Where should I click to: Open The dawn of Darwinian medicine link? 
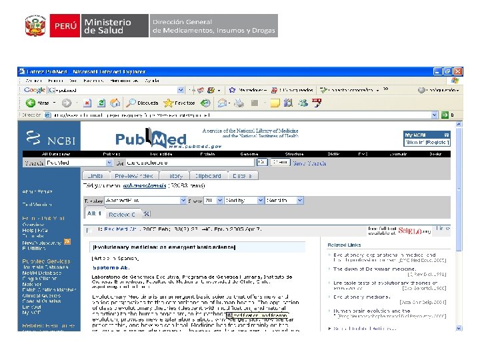[x=375, y=269]
